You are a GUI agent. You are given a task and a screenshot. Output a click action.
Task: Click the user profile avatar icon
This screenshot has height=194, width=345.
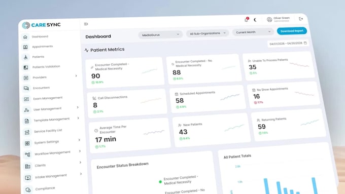click(x=269, y=20)
